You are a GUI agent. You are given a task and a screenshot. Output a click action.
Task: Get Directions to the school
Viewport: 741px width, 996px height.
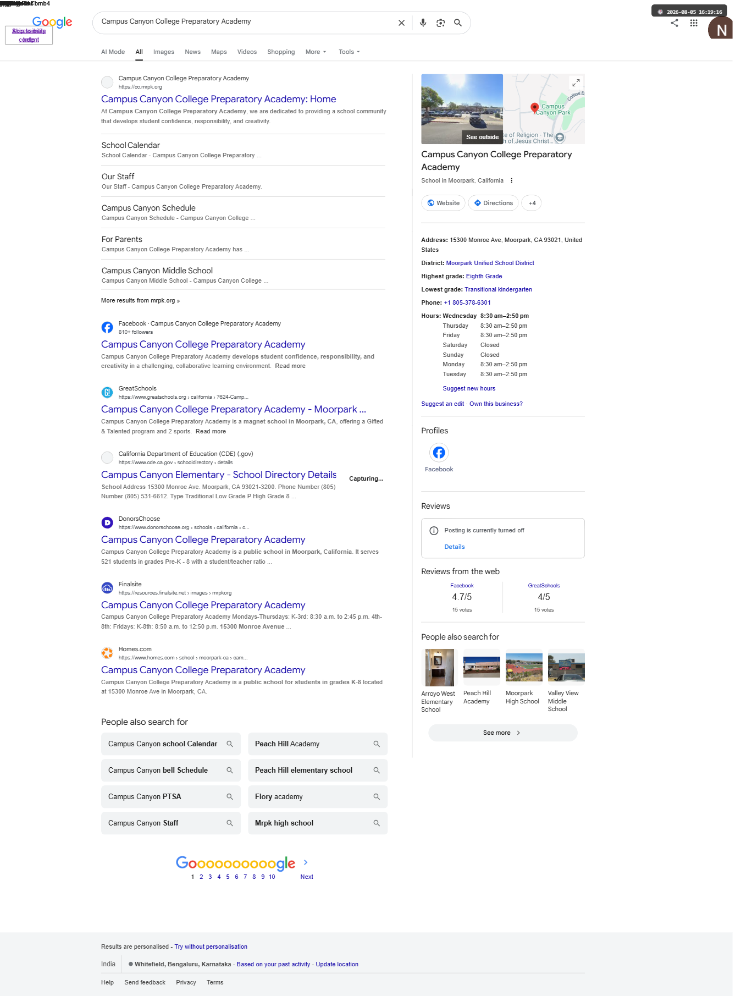(x=493, y=203)
